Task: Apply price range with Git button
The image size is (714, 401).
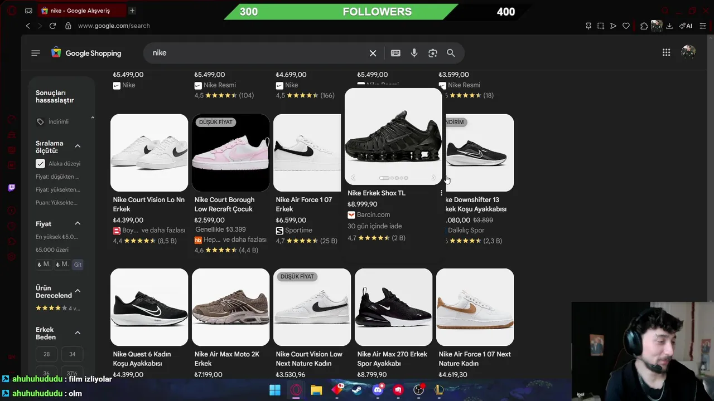Action: pos(78,265)
